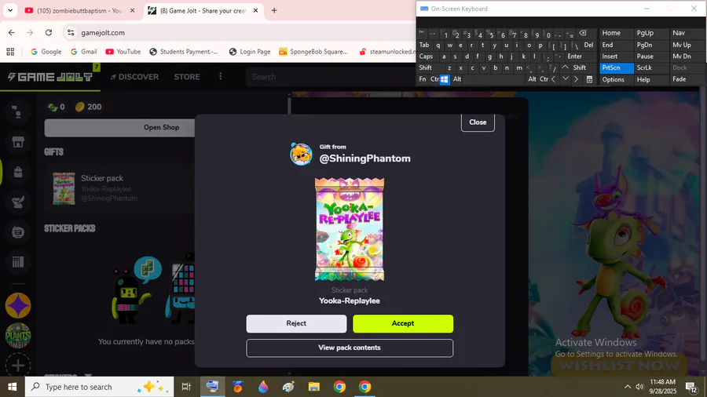Open the face sticker icon in left sidebar

(x=18, y=232)
